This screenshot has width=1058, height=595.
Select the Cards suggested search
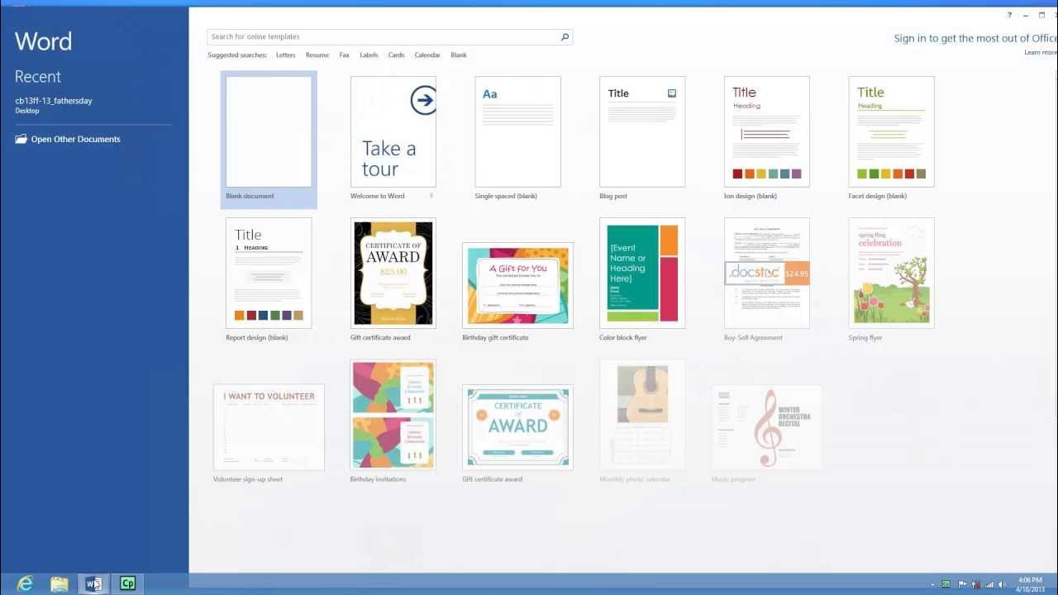396,55
